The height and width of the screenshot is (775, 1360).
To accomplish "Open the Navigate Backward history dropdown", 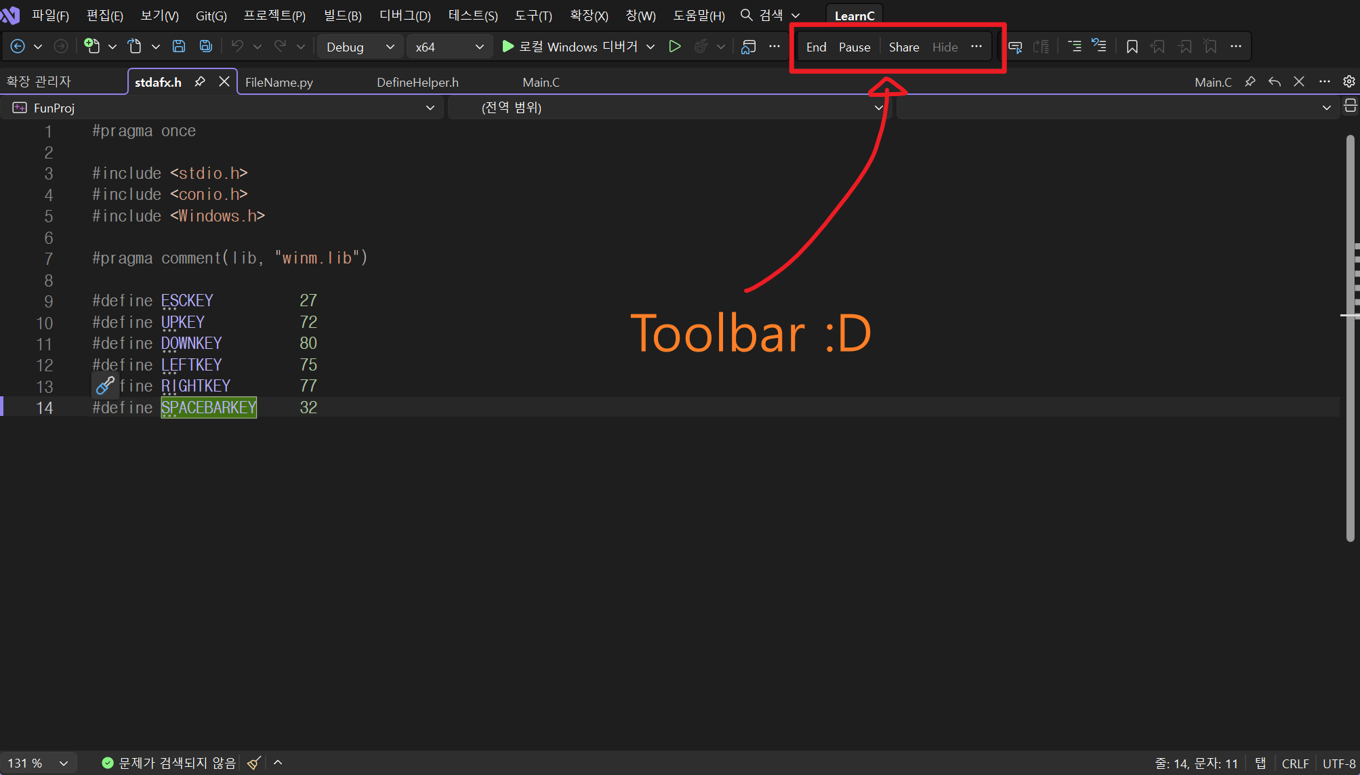I will [38, 47].
